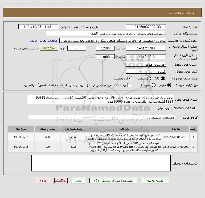The width and height of the screenshot is (205, 198).
Task: Click the اطلاعات کالاهای مورد نیاز section heading
Action: (x=178, y=108)
